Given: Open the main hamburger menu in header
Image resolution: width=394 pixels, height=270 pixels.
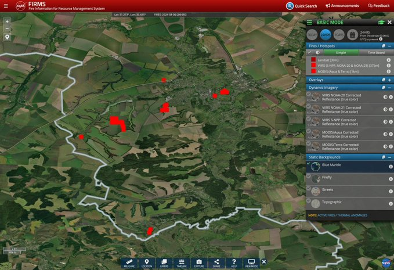Looking at the screenshot, I should point(6,6).
